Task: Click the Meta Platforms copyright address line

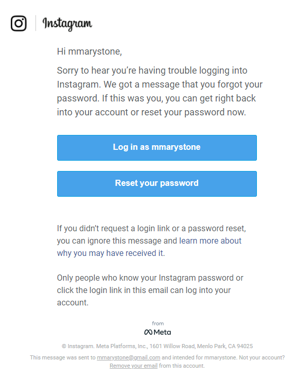Action: coord(157,346)
